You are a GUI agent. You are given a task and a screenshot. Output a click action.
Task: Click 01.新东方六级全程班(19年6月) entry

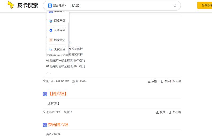(x=65, y=60)
